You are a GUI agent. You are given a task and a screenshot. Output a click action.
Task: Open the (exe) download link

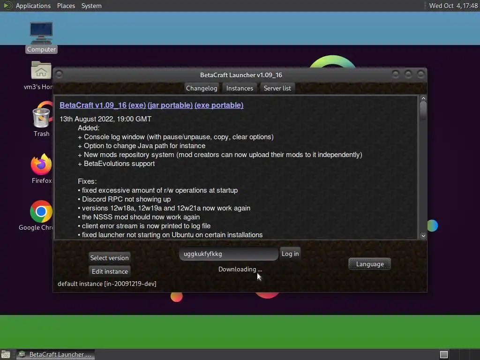pyautogui.click(x=137, y=105)
